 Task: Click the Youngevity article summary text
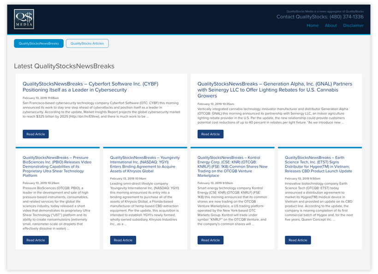click(145, 204)
